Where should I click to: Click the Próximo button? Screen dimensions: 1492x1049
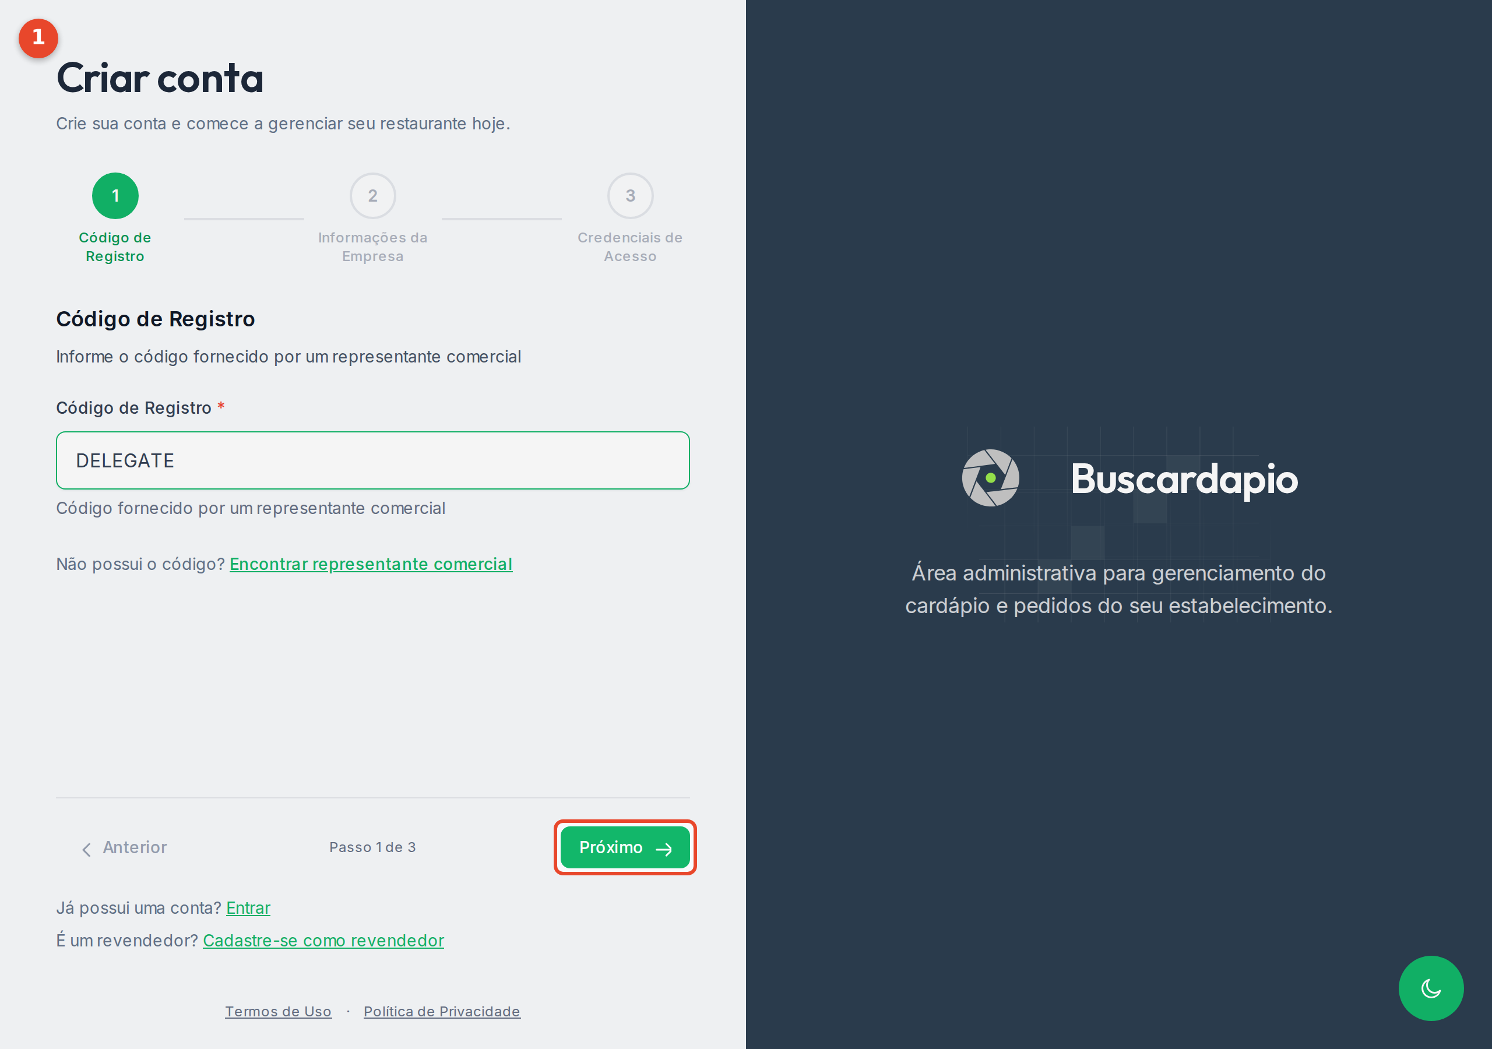624,847
